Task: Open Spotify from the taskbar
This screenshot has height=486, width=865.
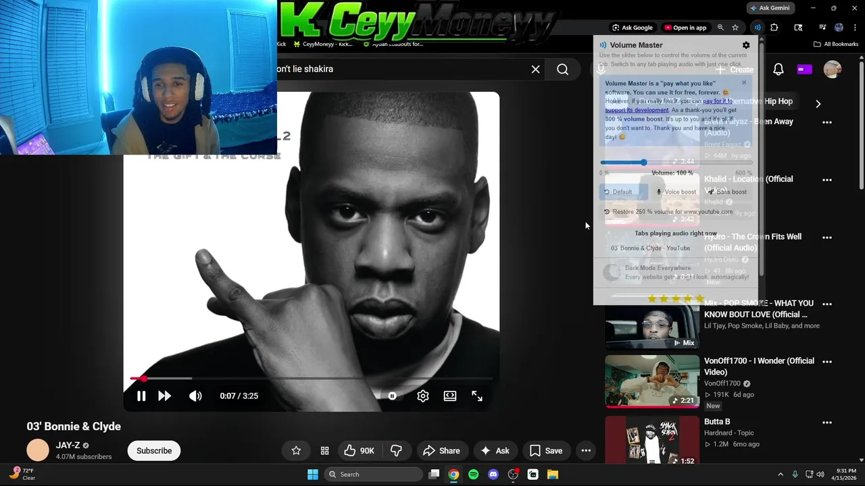Action: [x=473, y=475]
